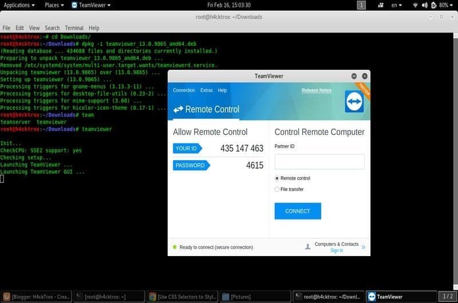Click the Partner ID label
Viewport: 458px width, 303px height.
[284, 146]
